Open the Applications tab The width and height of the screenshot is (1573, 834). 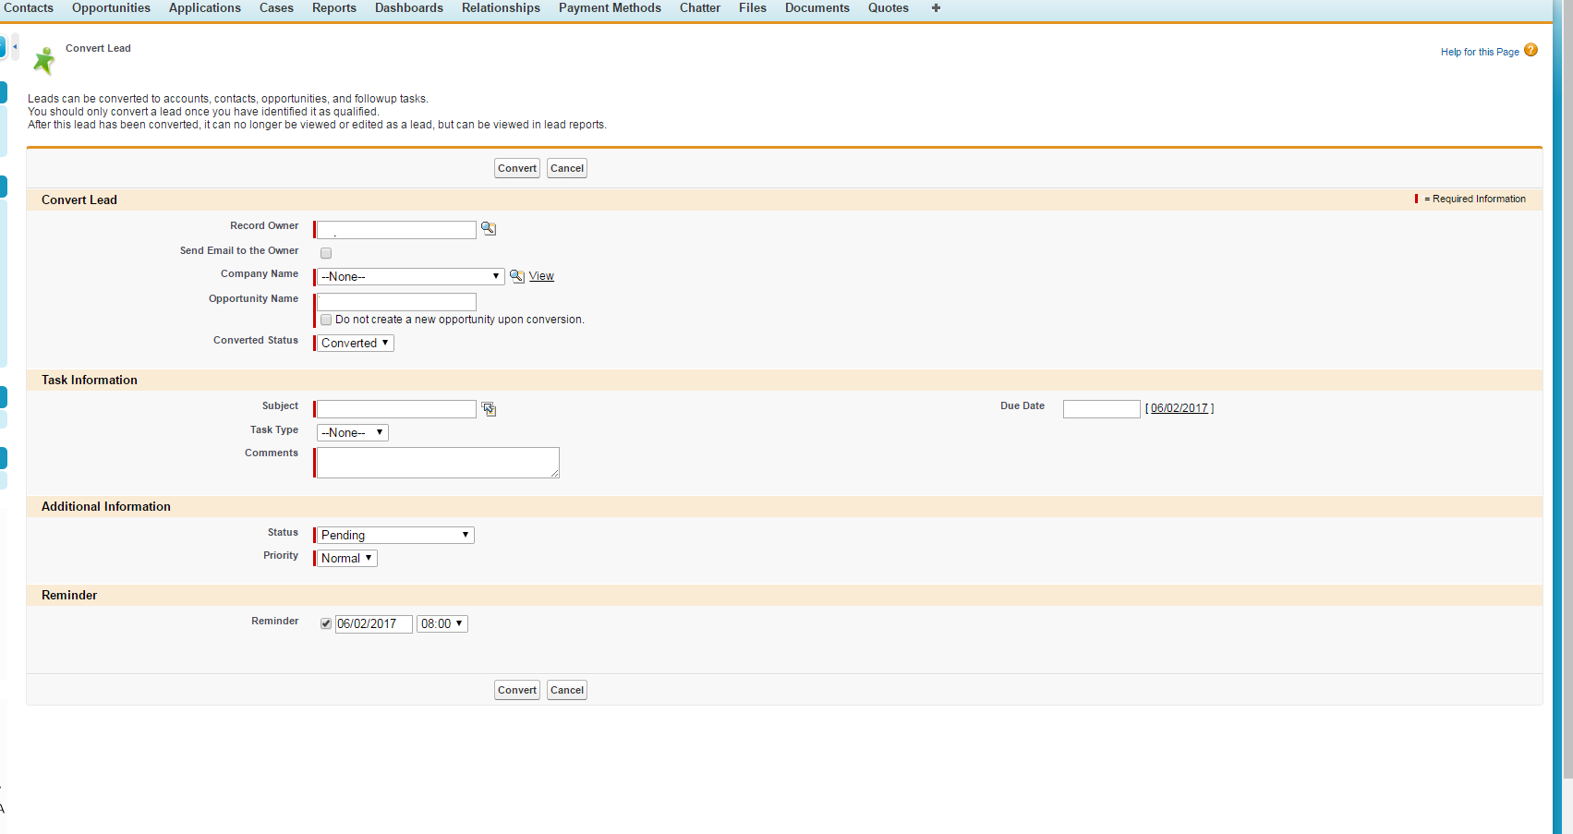click(205, 8)
